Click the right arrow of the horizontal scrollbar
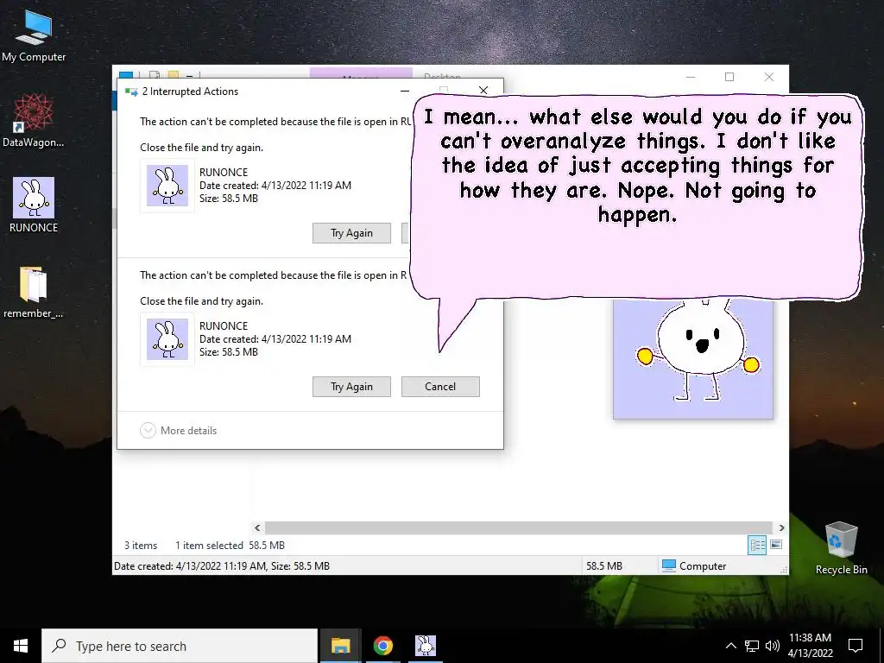Screen dimensions: 884x663 [x=781, y=527]
